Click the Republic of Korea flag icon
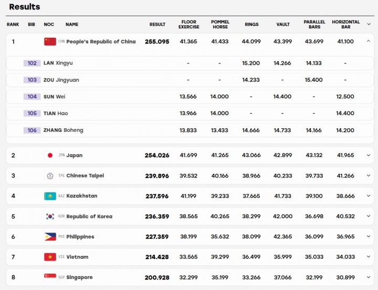This screenshot has width=378, height=290. 50,216
